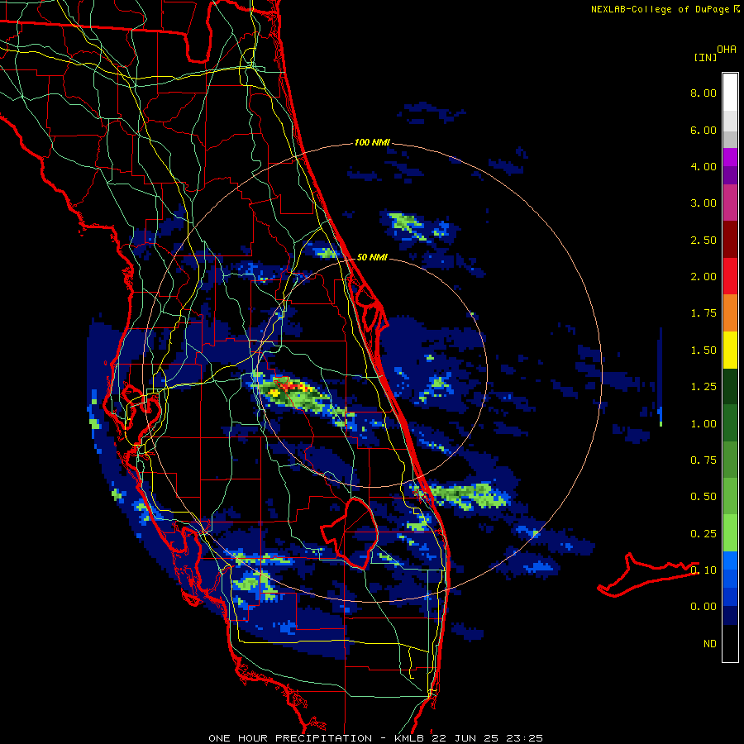Click the [IN] units label
744x744 pixels.
(705, 57)
